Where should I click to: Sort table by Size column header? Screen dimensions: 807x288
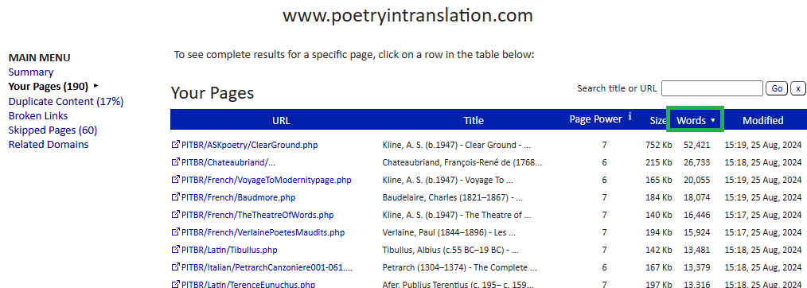point(657,120)
